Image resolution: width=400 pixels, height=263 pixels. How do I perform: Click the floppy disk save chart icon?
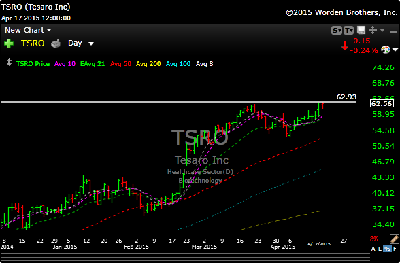tap(361, 30)
